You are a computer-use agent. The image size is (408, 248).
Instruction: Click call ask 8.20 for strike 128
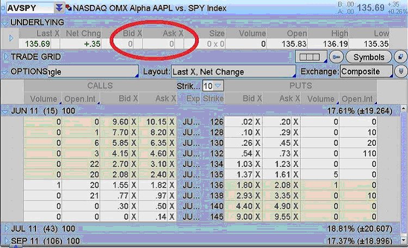(x=158, y=133)
